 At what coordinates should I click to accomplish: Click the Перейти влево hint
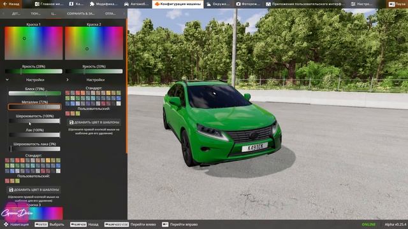[130, 225]
